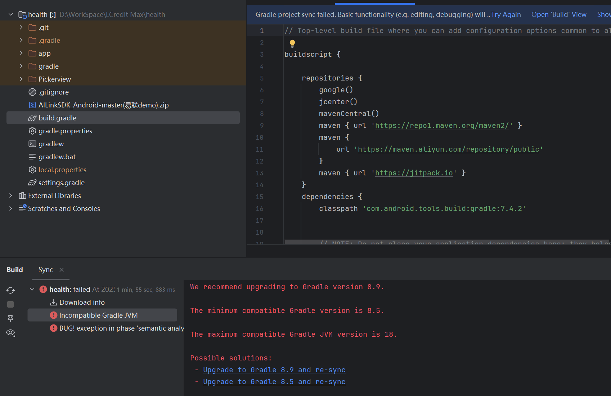This screenshot has width=611, height=396.
Task: Select build.gradle in project tree
Action: (123, 118)
